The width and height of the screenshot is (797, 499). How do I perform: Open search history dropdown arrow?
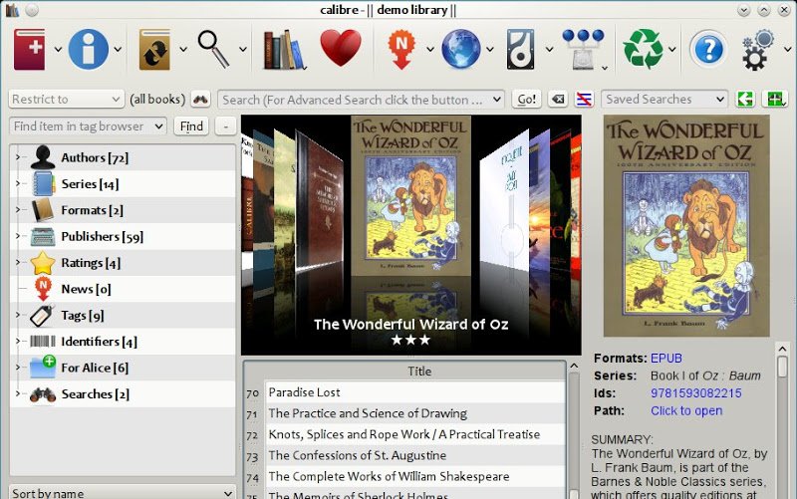pyautogui.click(x=496, y=100)
